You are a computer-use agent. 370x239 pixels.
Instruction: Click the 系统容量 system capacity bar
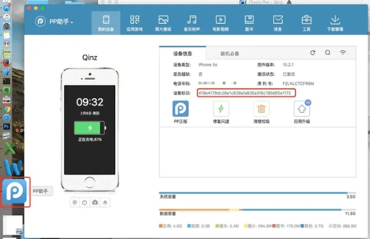point(257,193)
